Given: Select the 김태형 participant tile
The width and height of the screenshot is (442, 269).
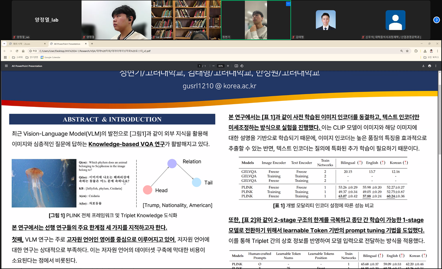Looking at the screenshot, I should pos(326,20).
